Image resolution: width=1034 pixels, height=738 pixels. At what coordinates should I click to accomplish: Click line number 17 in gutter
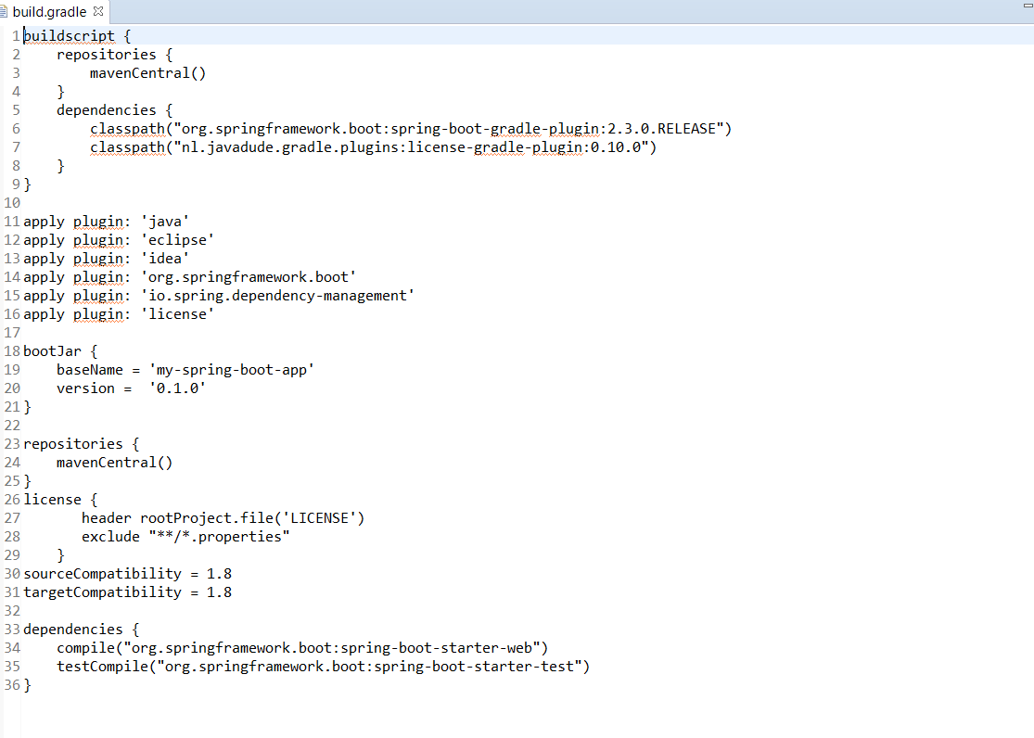pos(12,333)
